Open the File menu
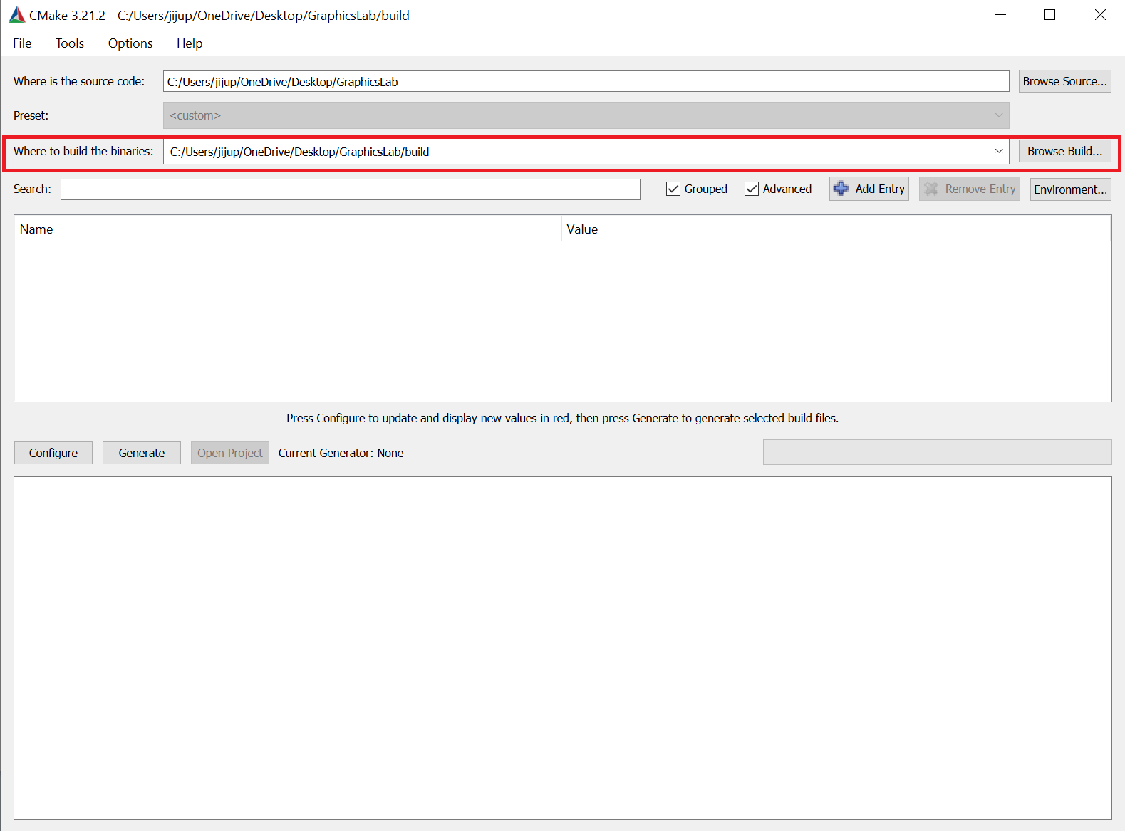Image resolution: width=1125 pixels, height=831 pixels. (x=22, y=43)
